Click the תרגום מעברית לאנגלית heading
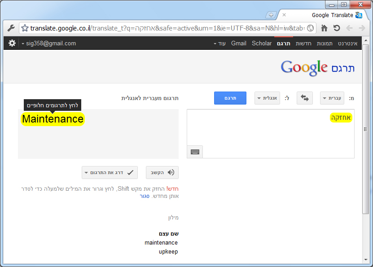This screenshot has height=267, width=373. click(150, 98)
